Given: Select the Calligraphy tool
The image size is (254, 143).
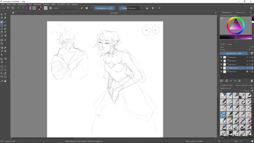Looking at the screenshot, I should point(5,18).
